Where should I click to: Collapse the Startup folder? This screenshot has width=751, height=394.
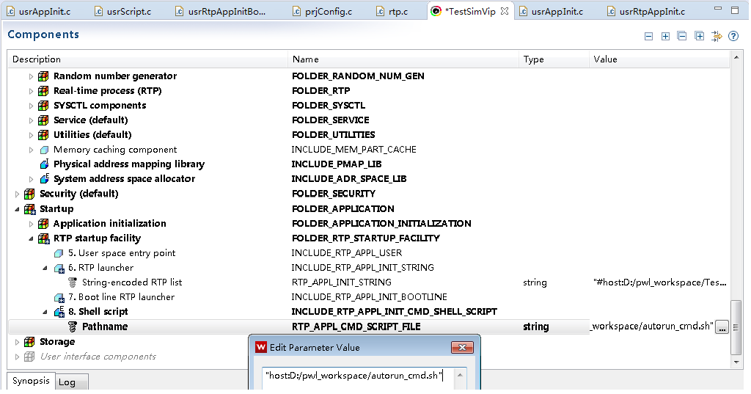pyautogui.click(x=17, y=209)
